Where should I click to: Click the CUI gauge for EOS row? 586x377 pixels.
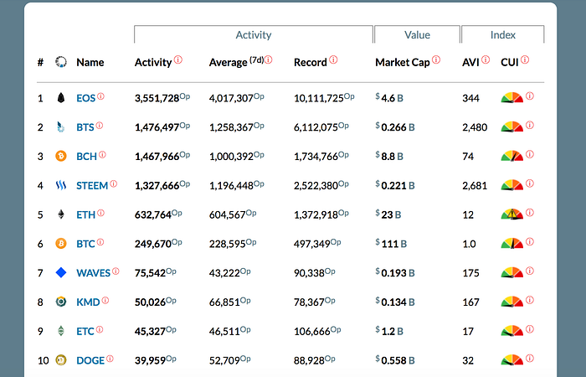point(512,98)
